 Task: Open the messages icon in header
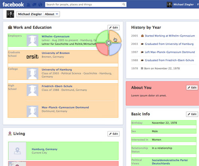pos(34,5)
